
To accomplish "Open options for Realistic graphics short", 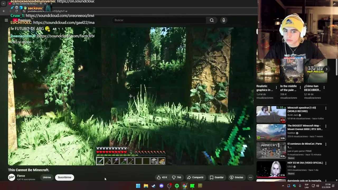I will (276, 87).
